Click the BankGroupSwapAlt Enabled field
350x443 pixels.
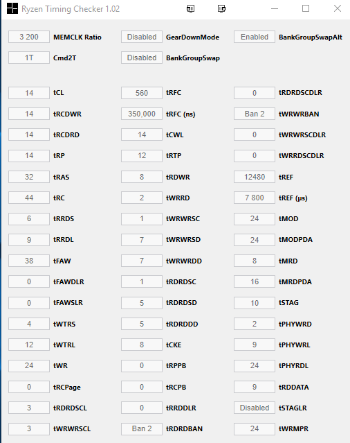[255, 37]
